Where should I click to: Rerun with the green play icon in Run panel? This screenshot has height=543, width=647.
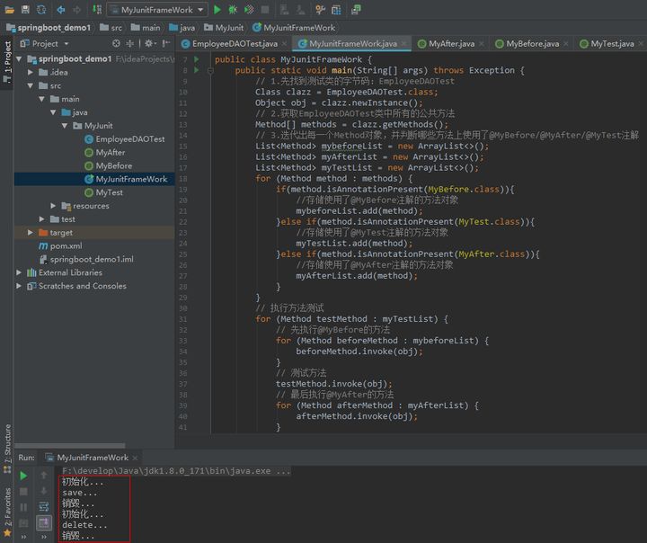[23, 476]
